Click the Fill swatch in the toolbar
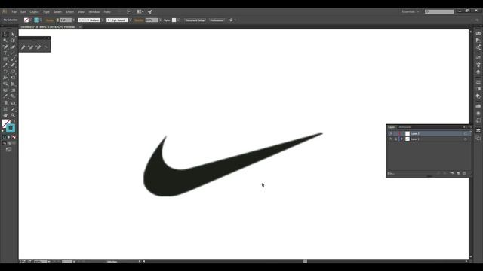The height and width of the screenshot is (271, 483). point(5,123)
